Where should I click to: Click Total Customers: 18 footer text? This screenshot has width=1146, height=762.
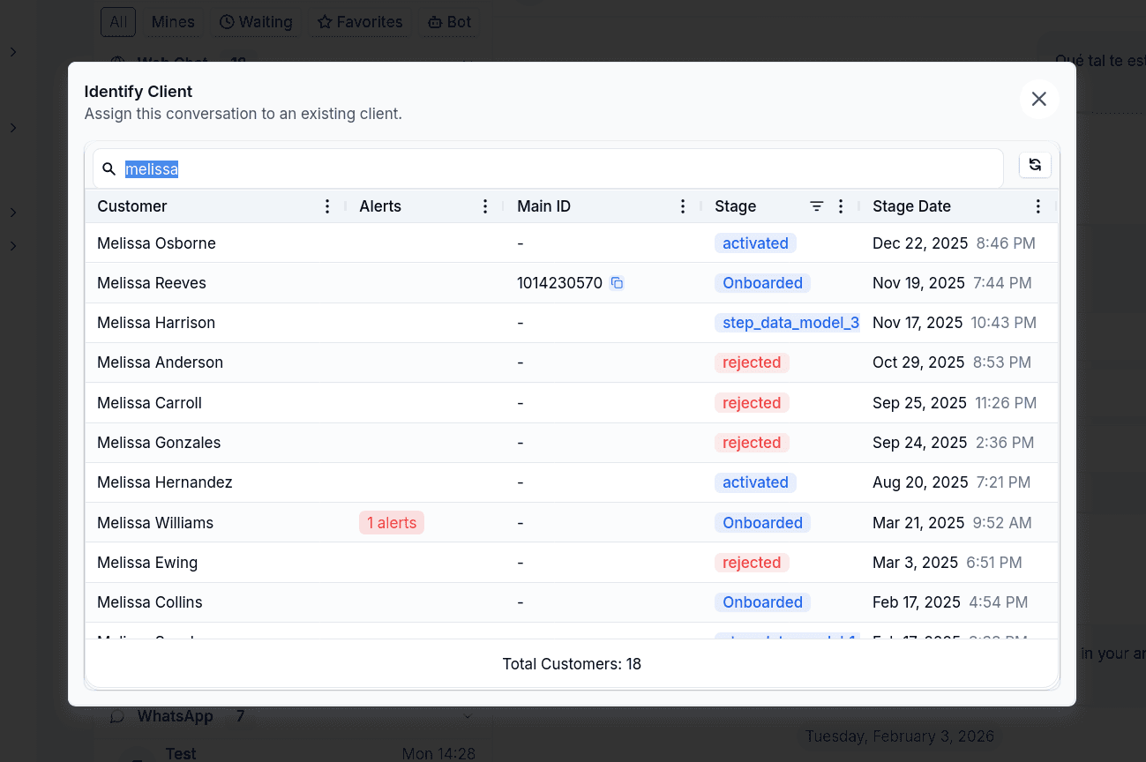(572, 664)
